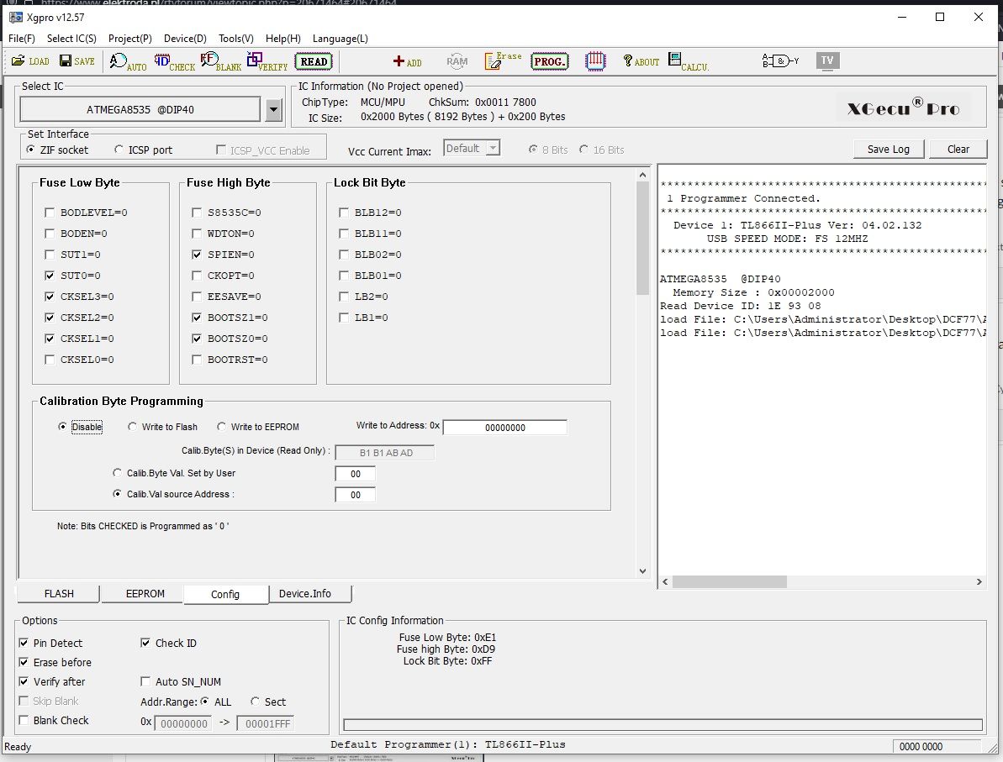Toggle the BODLEVEL=0 fuse bit
1003x762 pixels.
[x=50, y=213]
